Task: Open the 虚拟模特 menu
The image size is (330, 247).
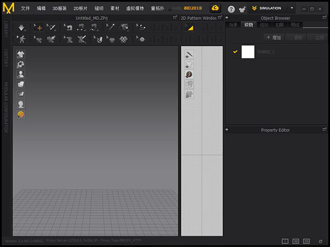Action: coord(135,8)
